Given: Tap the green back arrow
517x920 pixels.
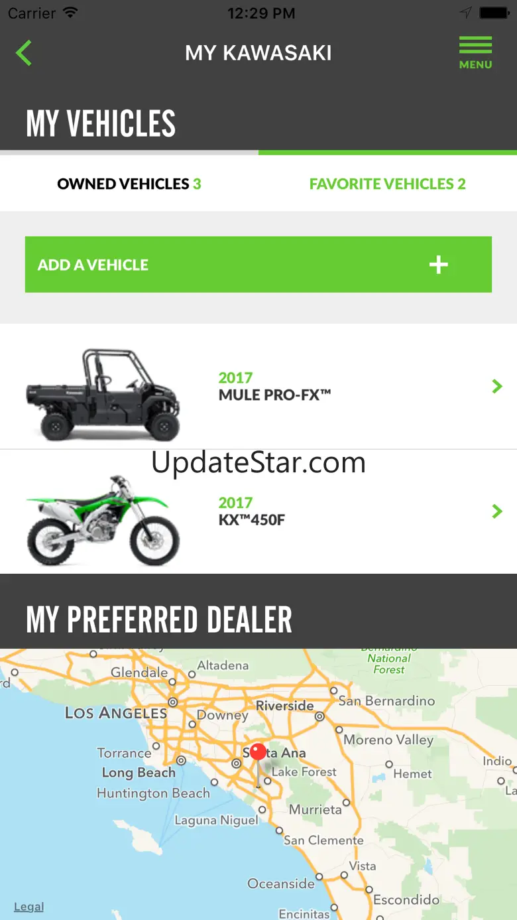Looking at the screenshot, I should coord(24,53).
